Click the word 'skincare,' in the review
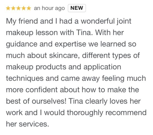This screenshot has height=135, width=153. pos(64,55)
